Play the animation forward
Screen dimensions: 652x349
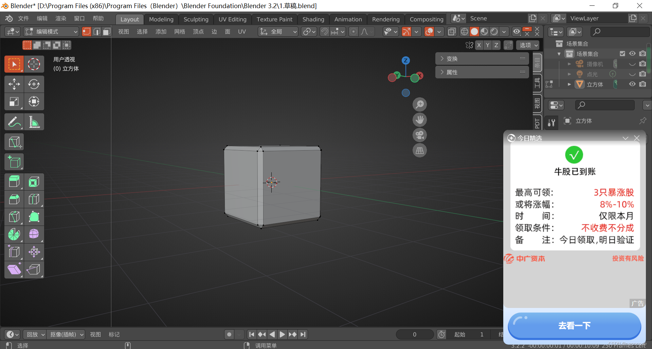(282, 334)
